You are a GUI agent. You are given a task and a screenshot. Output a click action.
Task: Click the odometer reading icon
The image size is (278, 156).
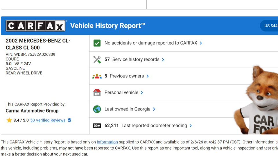tap(97, 126)
